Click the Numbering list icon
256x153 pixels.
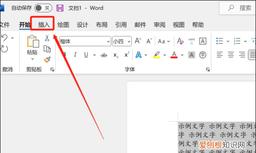237,41
